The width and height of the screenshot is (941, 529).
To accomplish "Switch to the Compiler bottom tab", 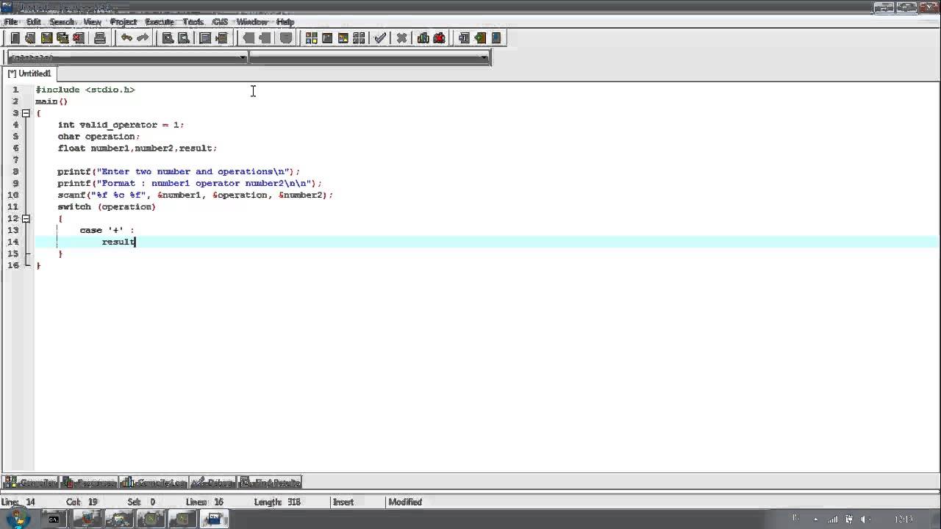I will point(31,483).
